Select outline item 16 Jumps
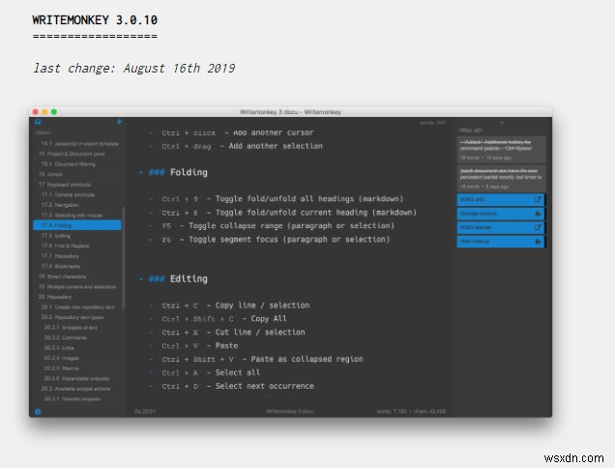Screen dimensions: 615x468 point(50,174)
